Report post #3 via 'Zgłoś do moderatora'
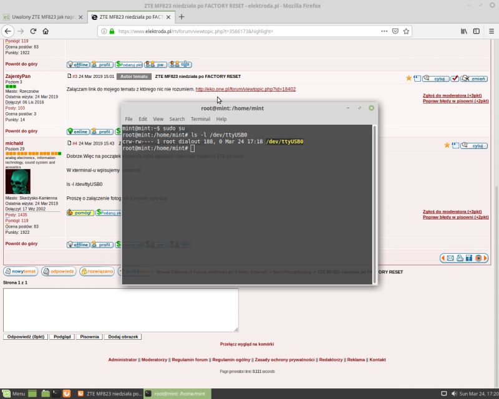499x399 pixels. [x=452, y=95]
